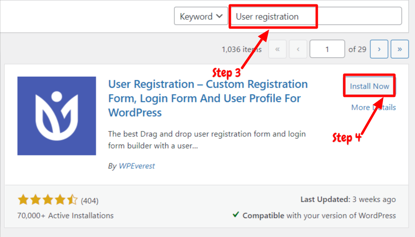This screenshot has width=415, height=237.
Task: Go to the next results page
Action: pos(379,49)
